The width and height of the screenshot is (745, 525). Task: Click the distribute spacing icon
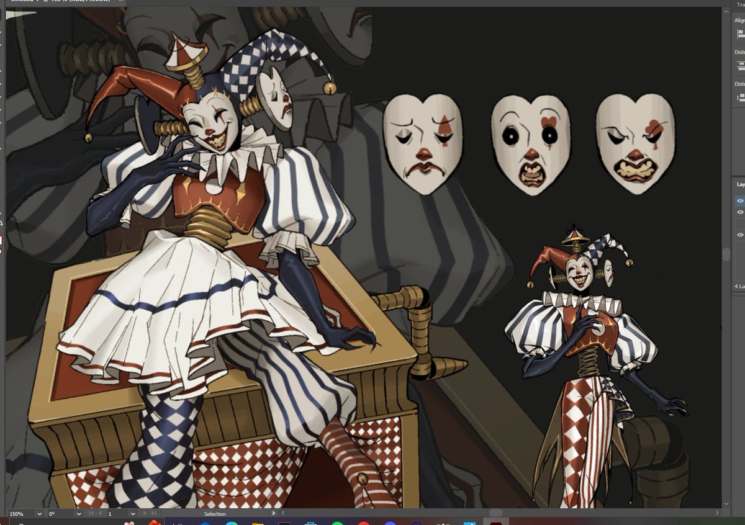740,97
